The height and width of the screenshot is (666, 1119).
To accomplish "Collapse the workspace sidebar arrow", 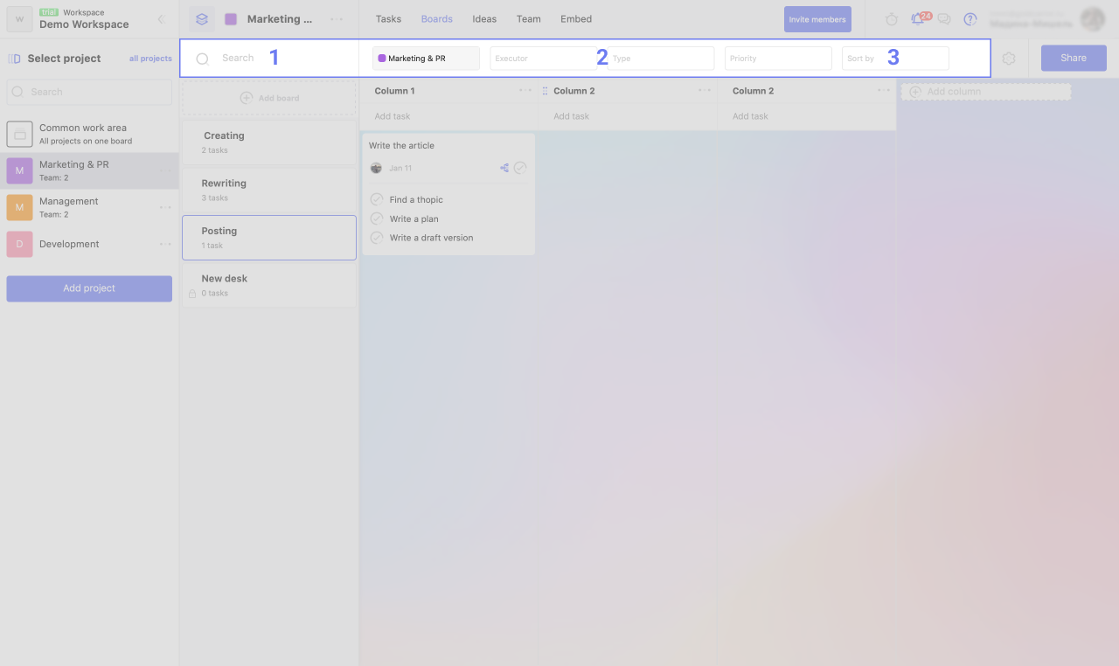I will pos(161,19).
